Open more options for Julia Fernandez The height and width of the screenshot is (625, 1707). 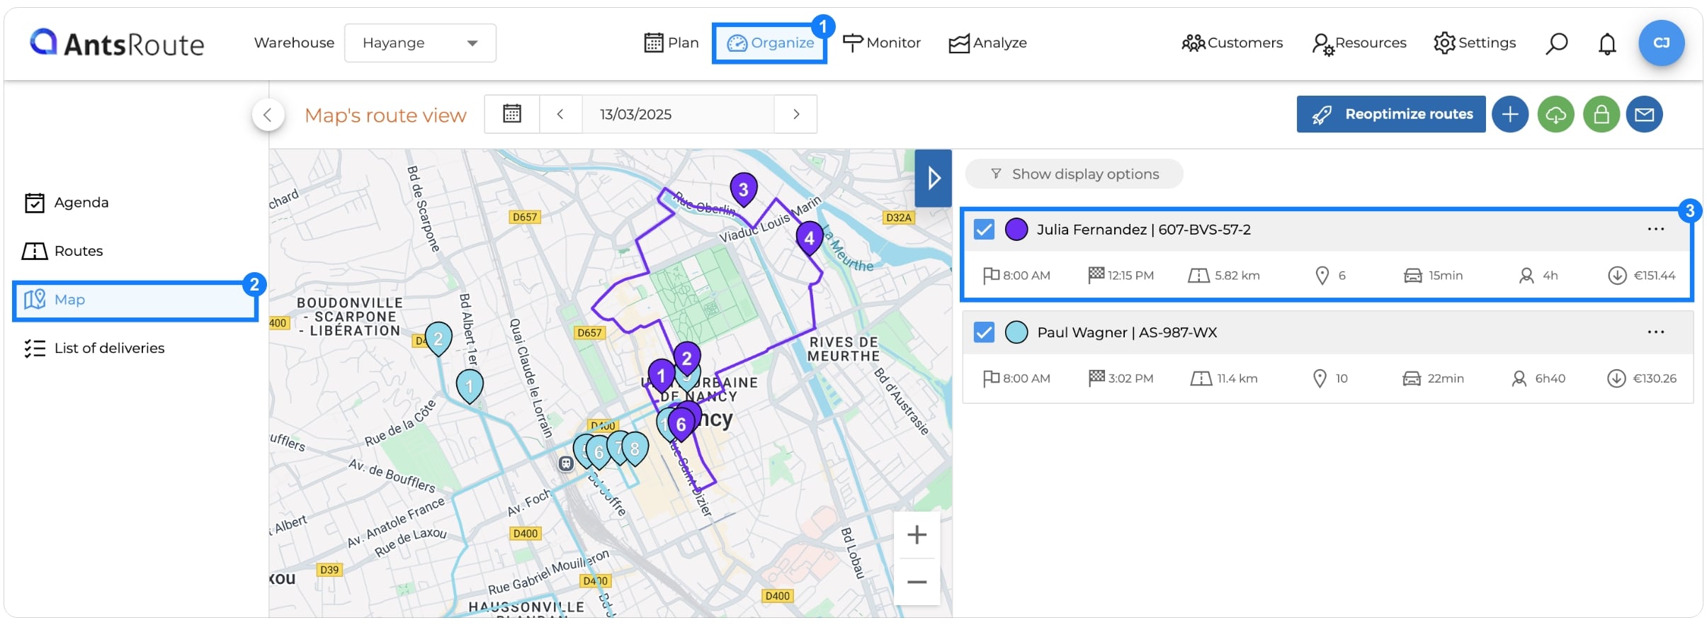coord(1655,230)
